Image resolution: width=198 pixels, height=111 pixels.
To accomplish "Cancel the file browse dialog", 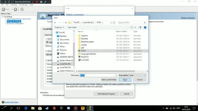I will (140, 80).
